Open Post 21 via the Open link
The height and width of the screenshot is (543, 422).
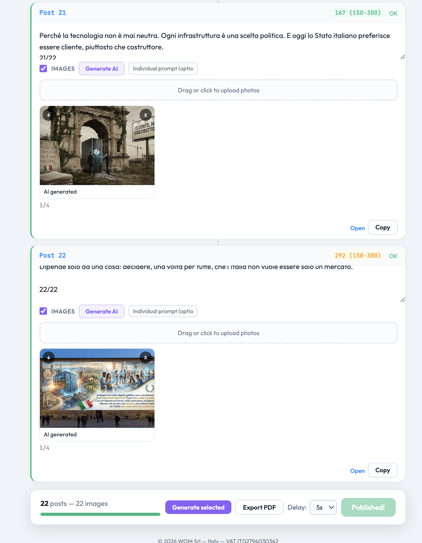(x=357, y=228)
